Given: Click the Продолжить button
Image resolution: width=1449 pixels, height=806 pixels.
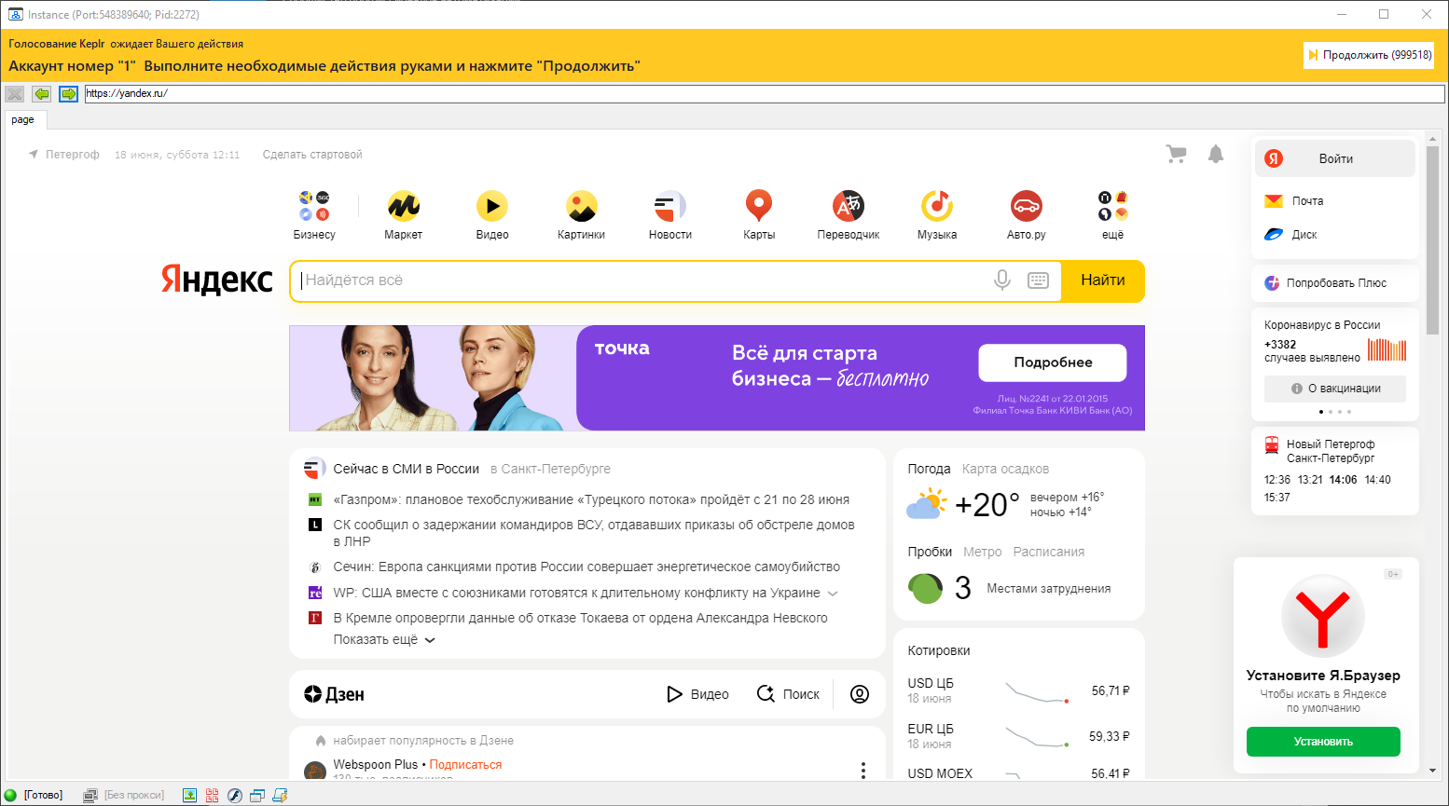Looking at the screenshot, I should click(1369, 55).
